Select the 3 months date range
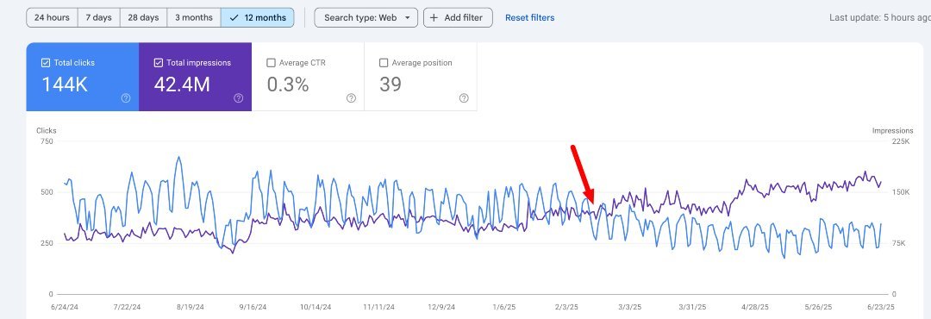The height and width of the screenshot is (319, 931). pyautogui.click(x=194, y=18)
